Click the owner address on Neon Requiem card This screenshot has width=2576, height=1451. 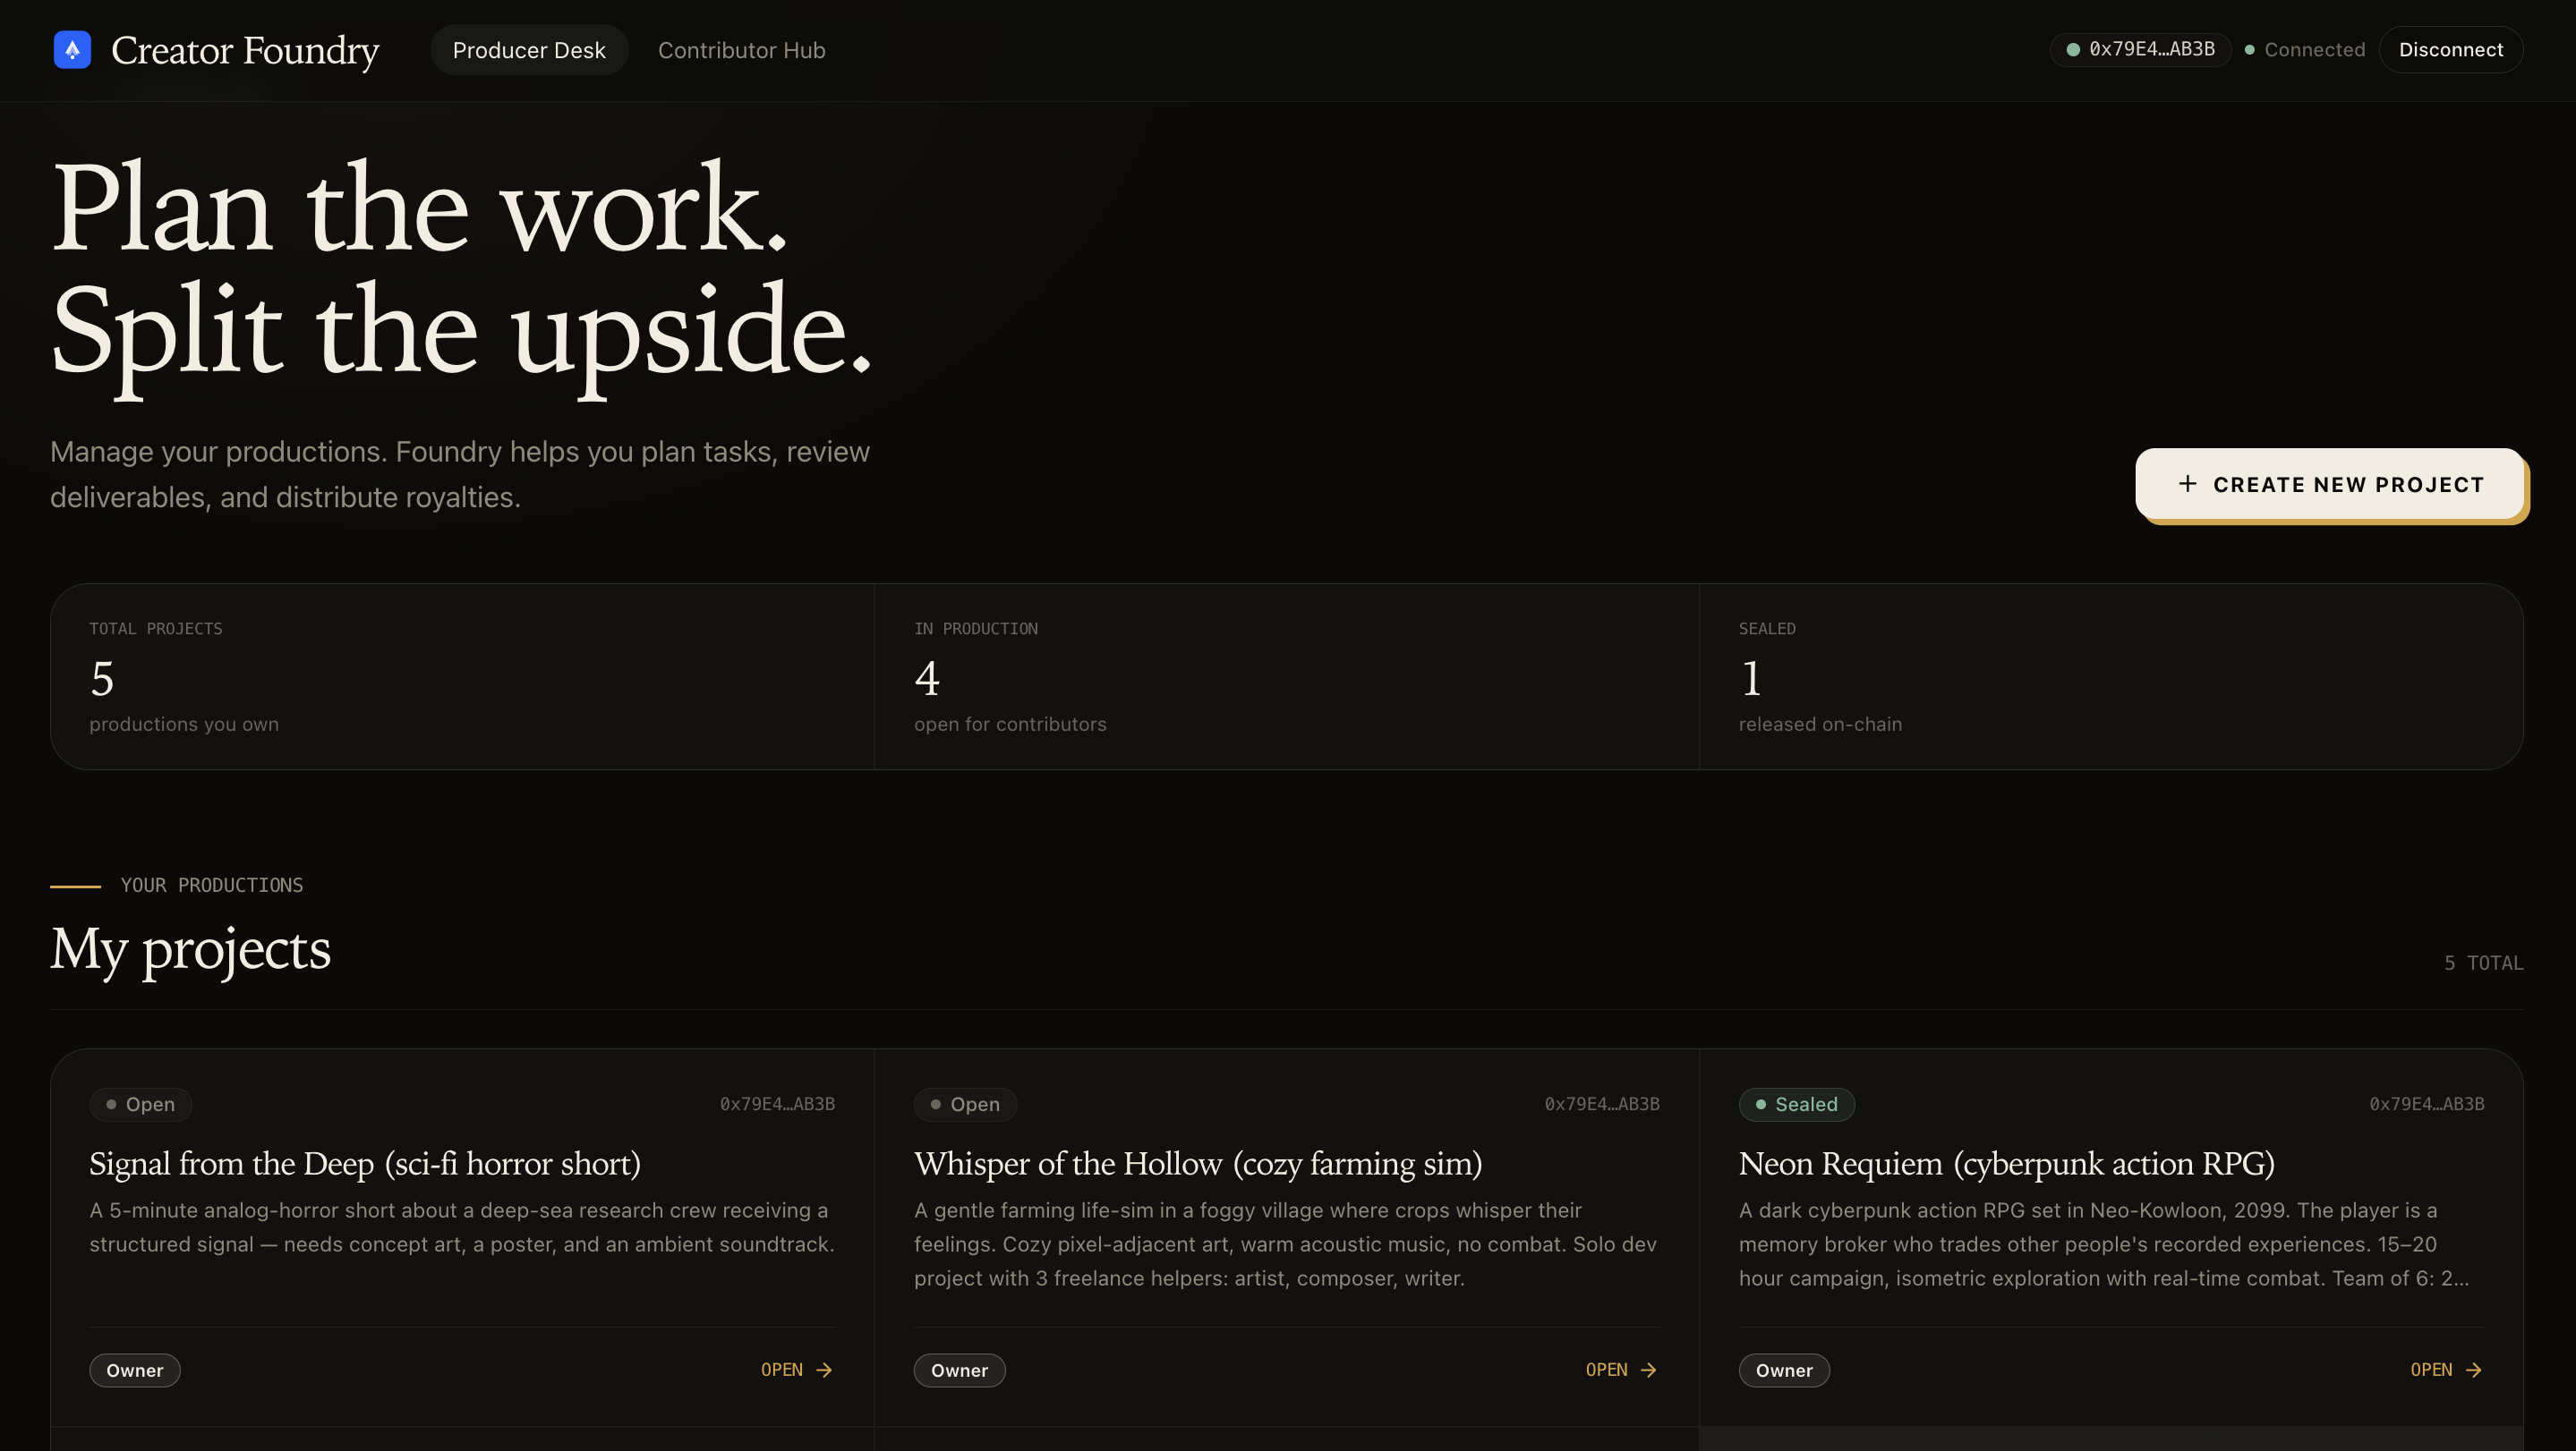[2427, 1104]
